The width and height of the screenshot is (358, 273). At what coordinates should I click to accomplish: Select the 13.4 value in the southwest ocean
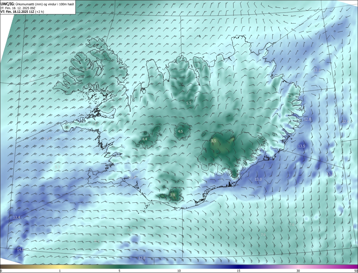point(17,217)
